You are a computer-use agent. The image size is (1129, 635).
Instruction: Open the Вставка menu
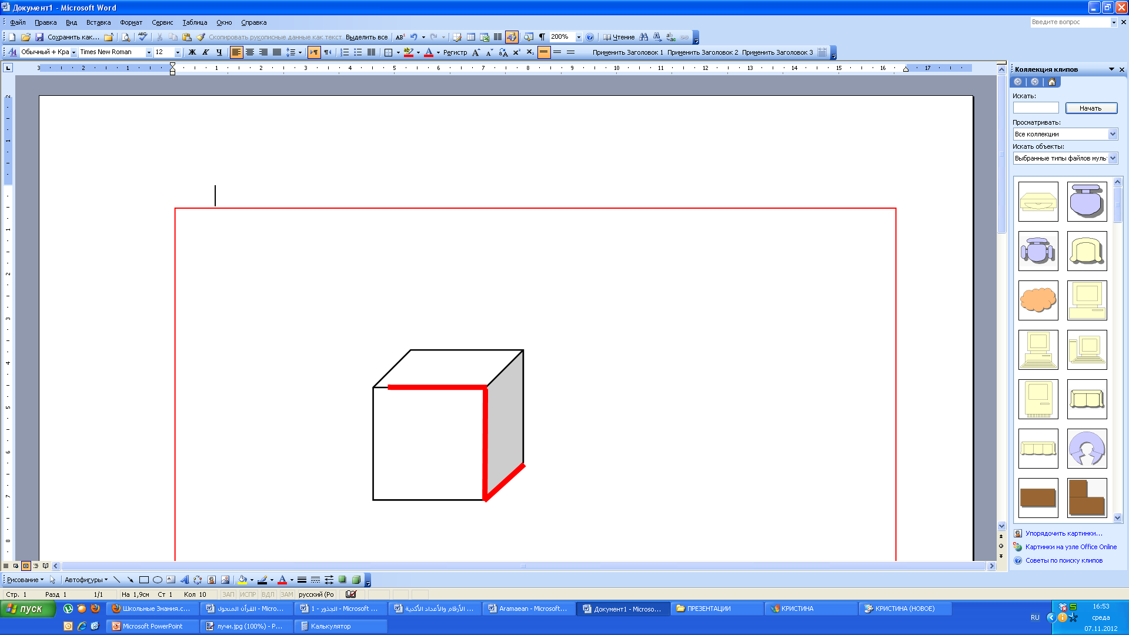pyautogui.click(x=98, y=22)
